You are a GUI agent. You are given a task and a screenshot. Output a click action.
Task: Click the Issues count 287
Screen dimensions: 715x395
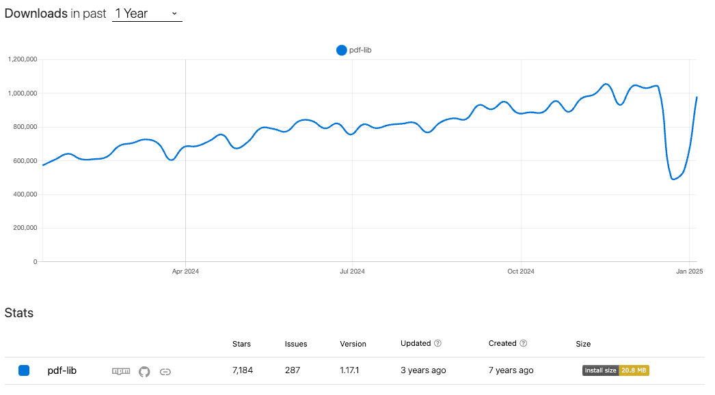click(292, 370)
